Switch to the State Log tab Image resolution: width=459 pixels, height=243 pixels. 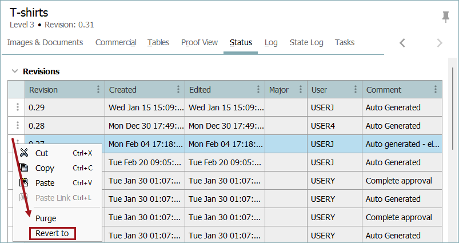point(306,42)
